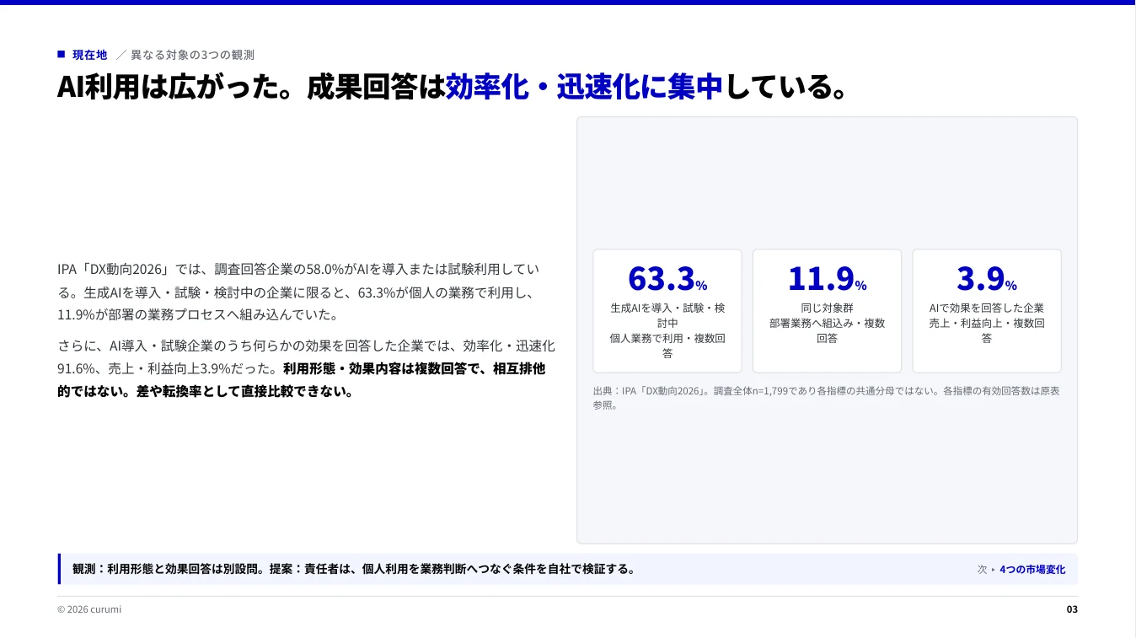The width and height of the screenshot is (1136, 638).
Task: Click the caption '生成AIを導入・試験・検討中'
Action: [x=667, y=315]
